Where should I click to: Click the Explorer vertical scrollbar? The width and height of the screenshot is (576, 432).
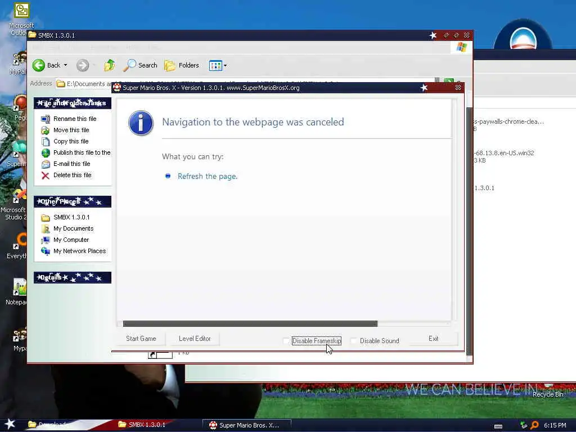point(469,230)
